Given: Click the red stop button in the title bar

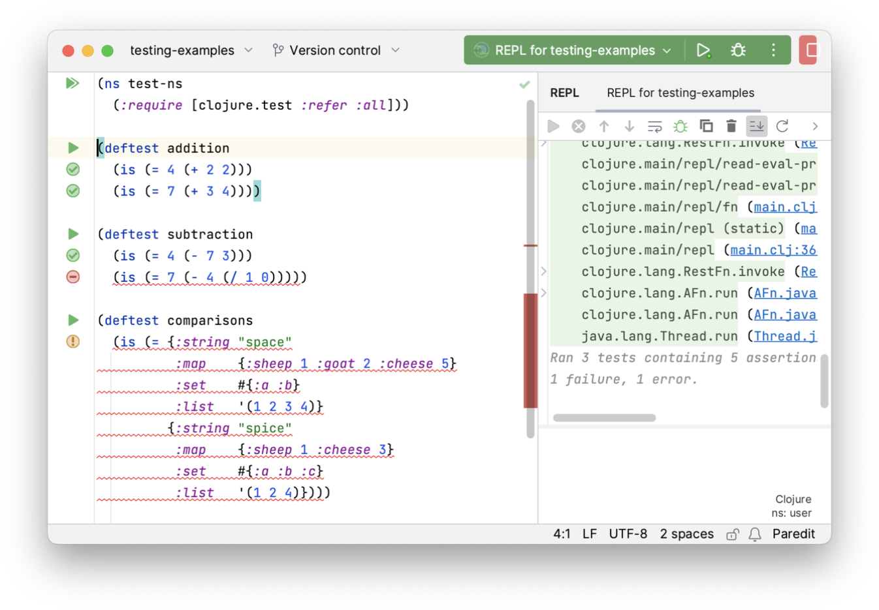Looking at the screenshot, I should [x=810, y=50].
